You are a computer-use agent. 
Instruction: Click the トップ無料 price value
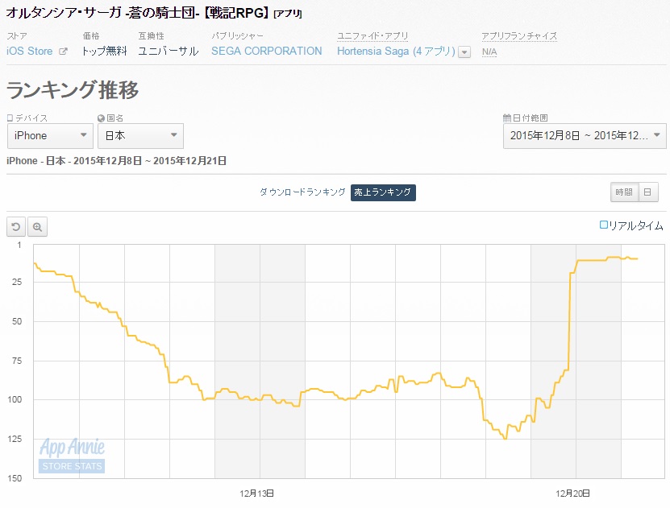click(x=105, y=52)
